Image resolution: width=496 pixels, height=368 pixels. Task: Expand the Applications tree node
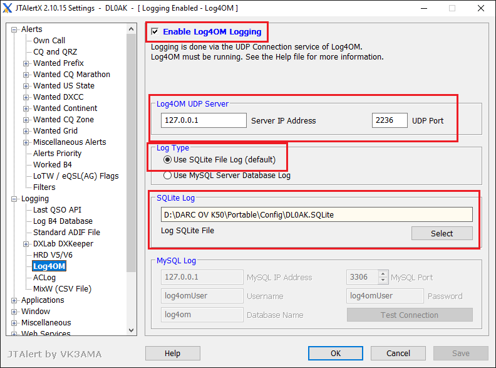coord(14,300)
